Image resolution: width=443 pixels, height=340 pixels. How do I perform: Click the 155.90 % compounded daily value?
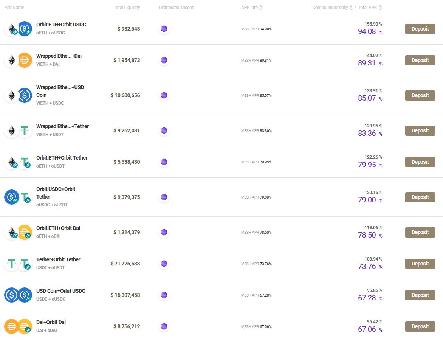coord(373,24)
